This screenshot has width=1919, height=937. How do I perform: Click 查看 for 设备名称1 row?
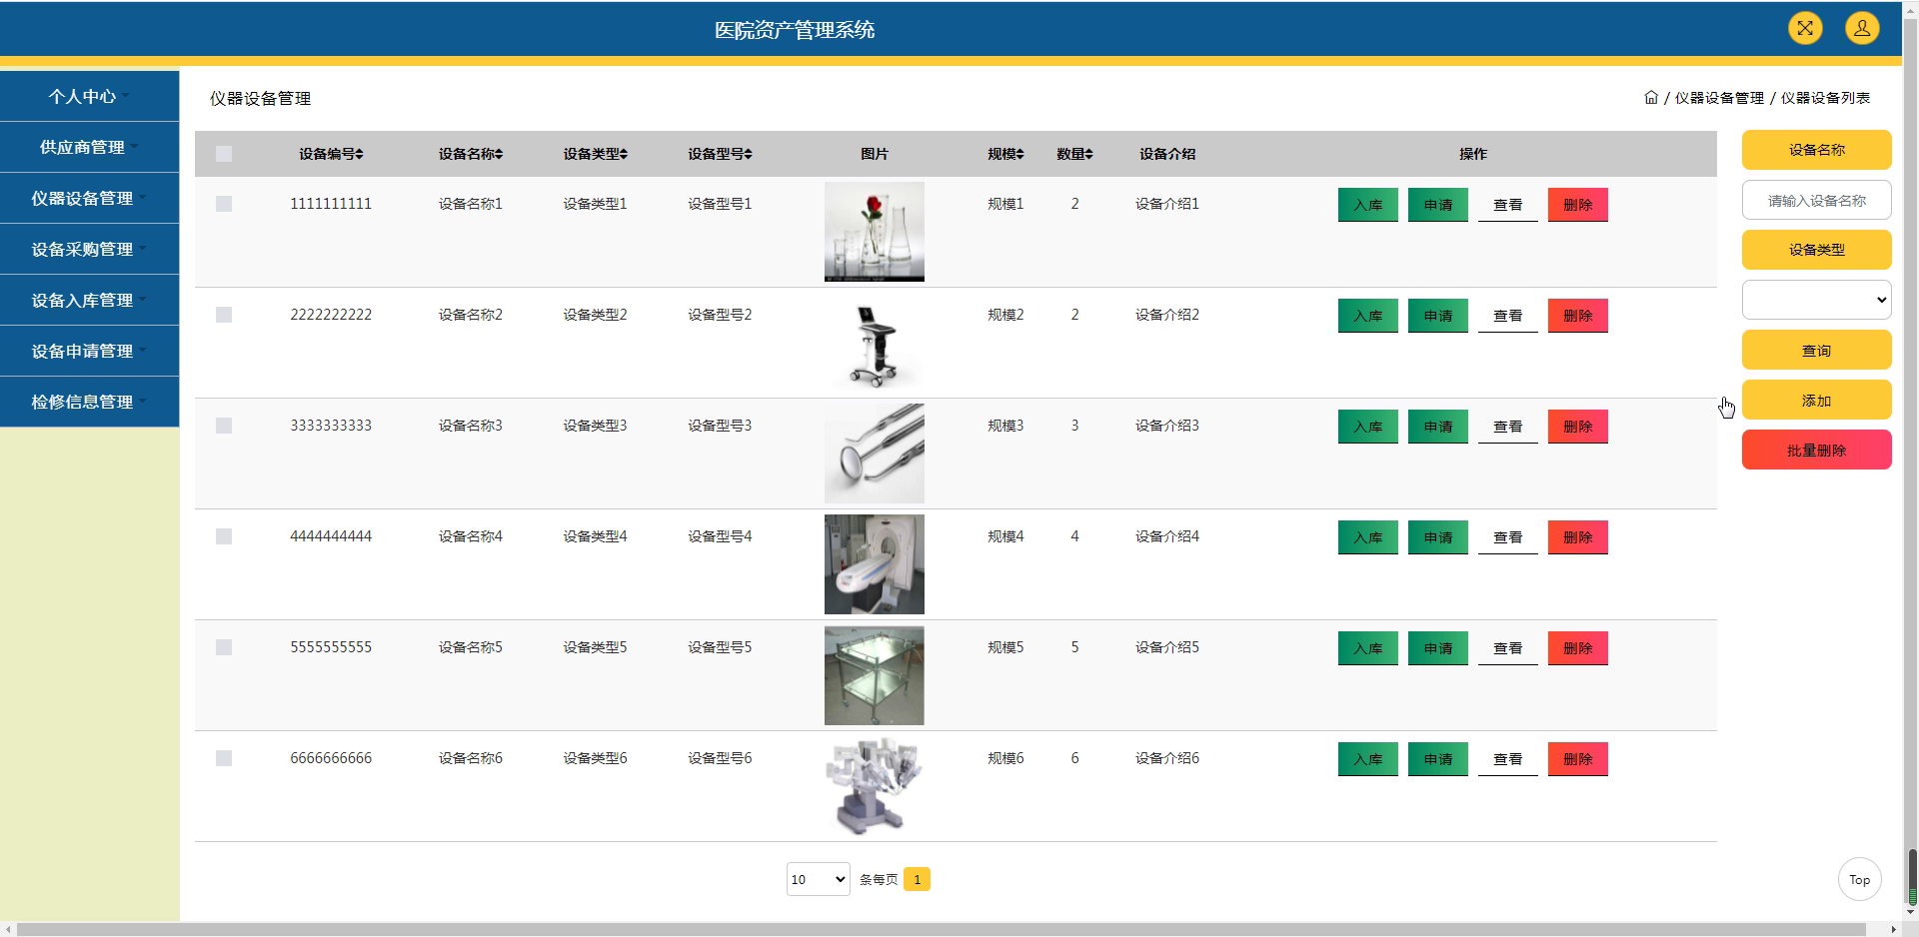click(1507, 205)
